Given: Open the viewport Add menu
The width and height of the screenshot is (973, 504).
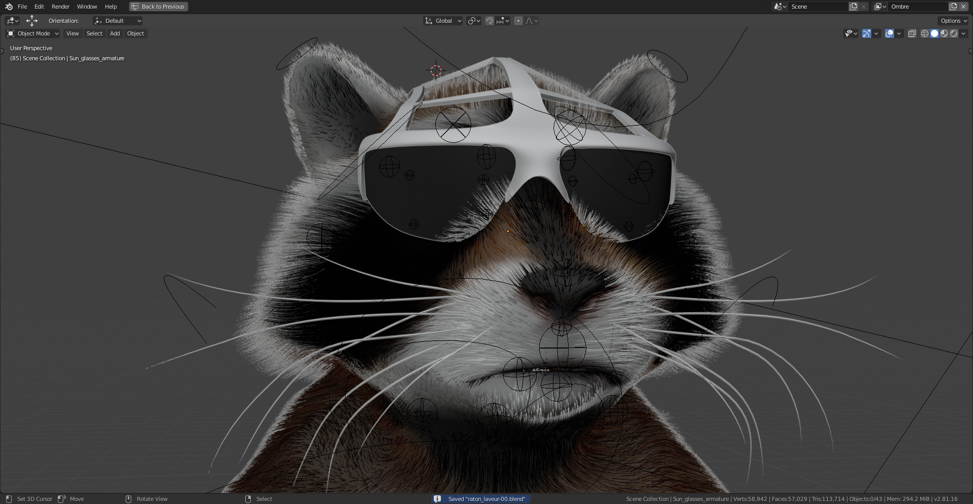Looking at the screenshot, I should (115, 33).
